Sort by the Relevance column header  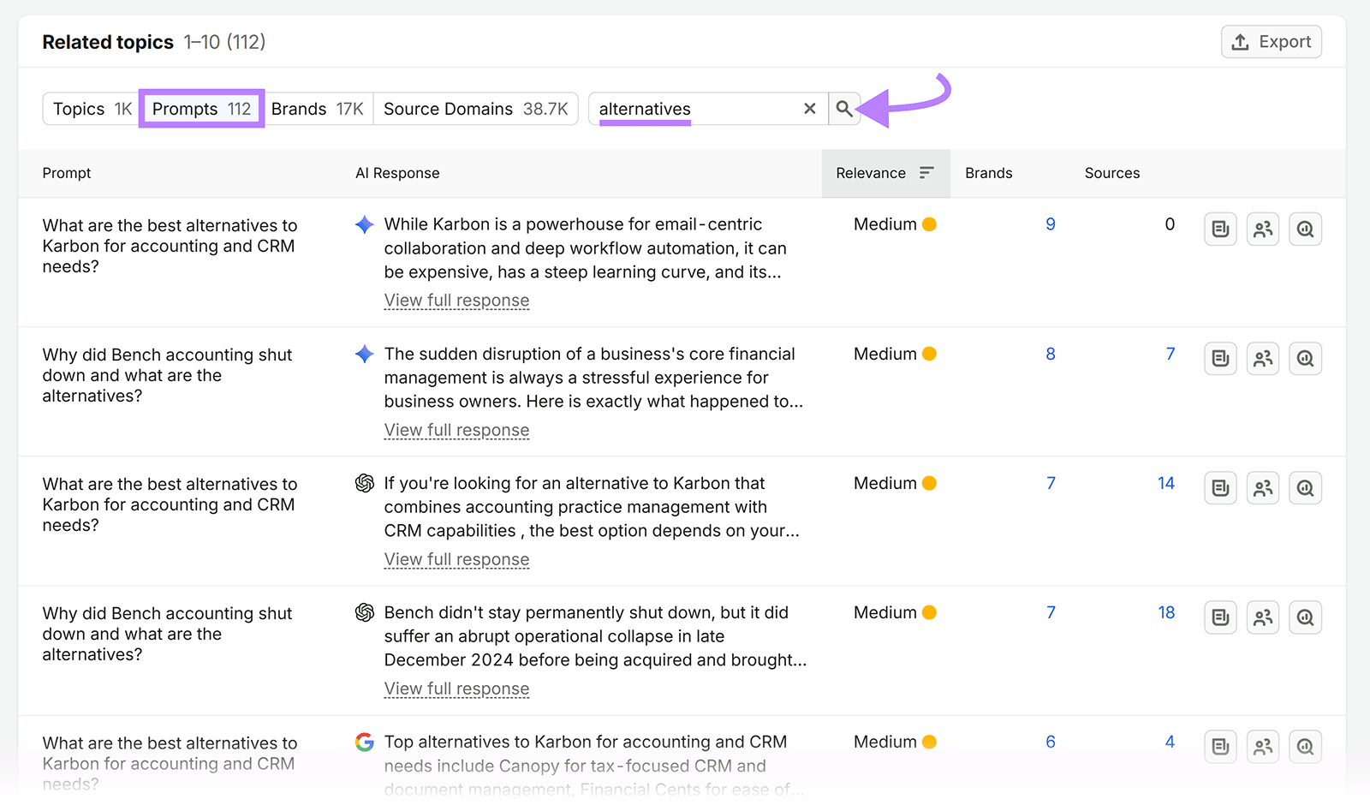[x=885, y=173]
